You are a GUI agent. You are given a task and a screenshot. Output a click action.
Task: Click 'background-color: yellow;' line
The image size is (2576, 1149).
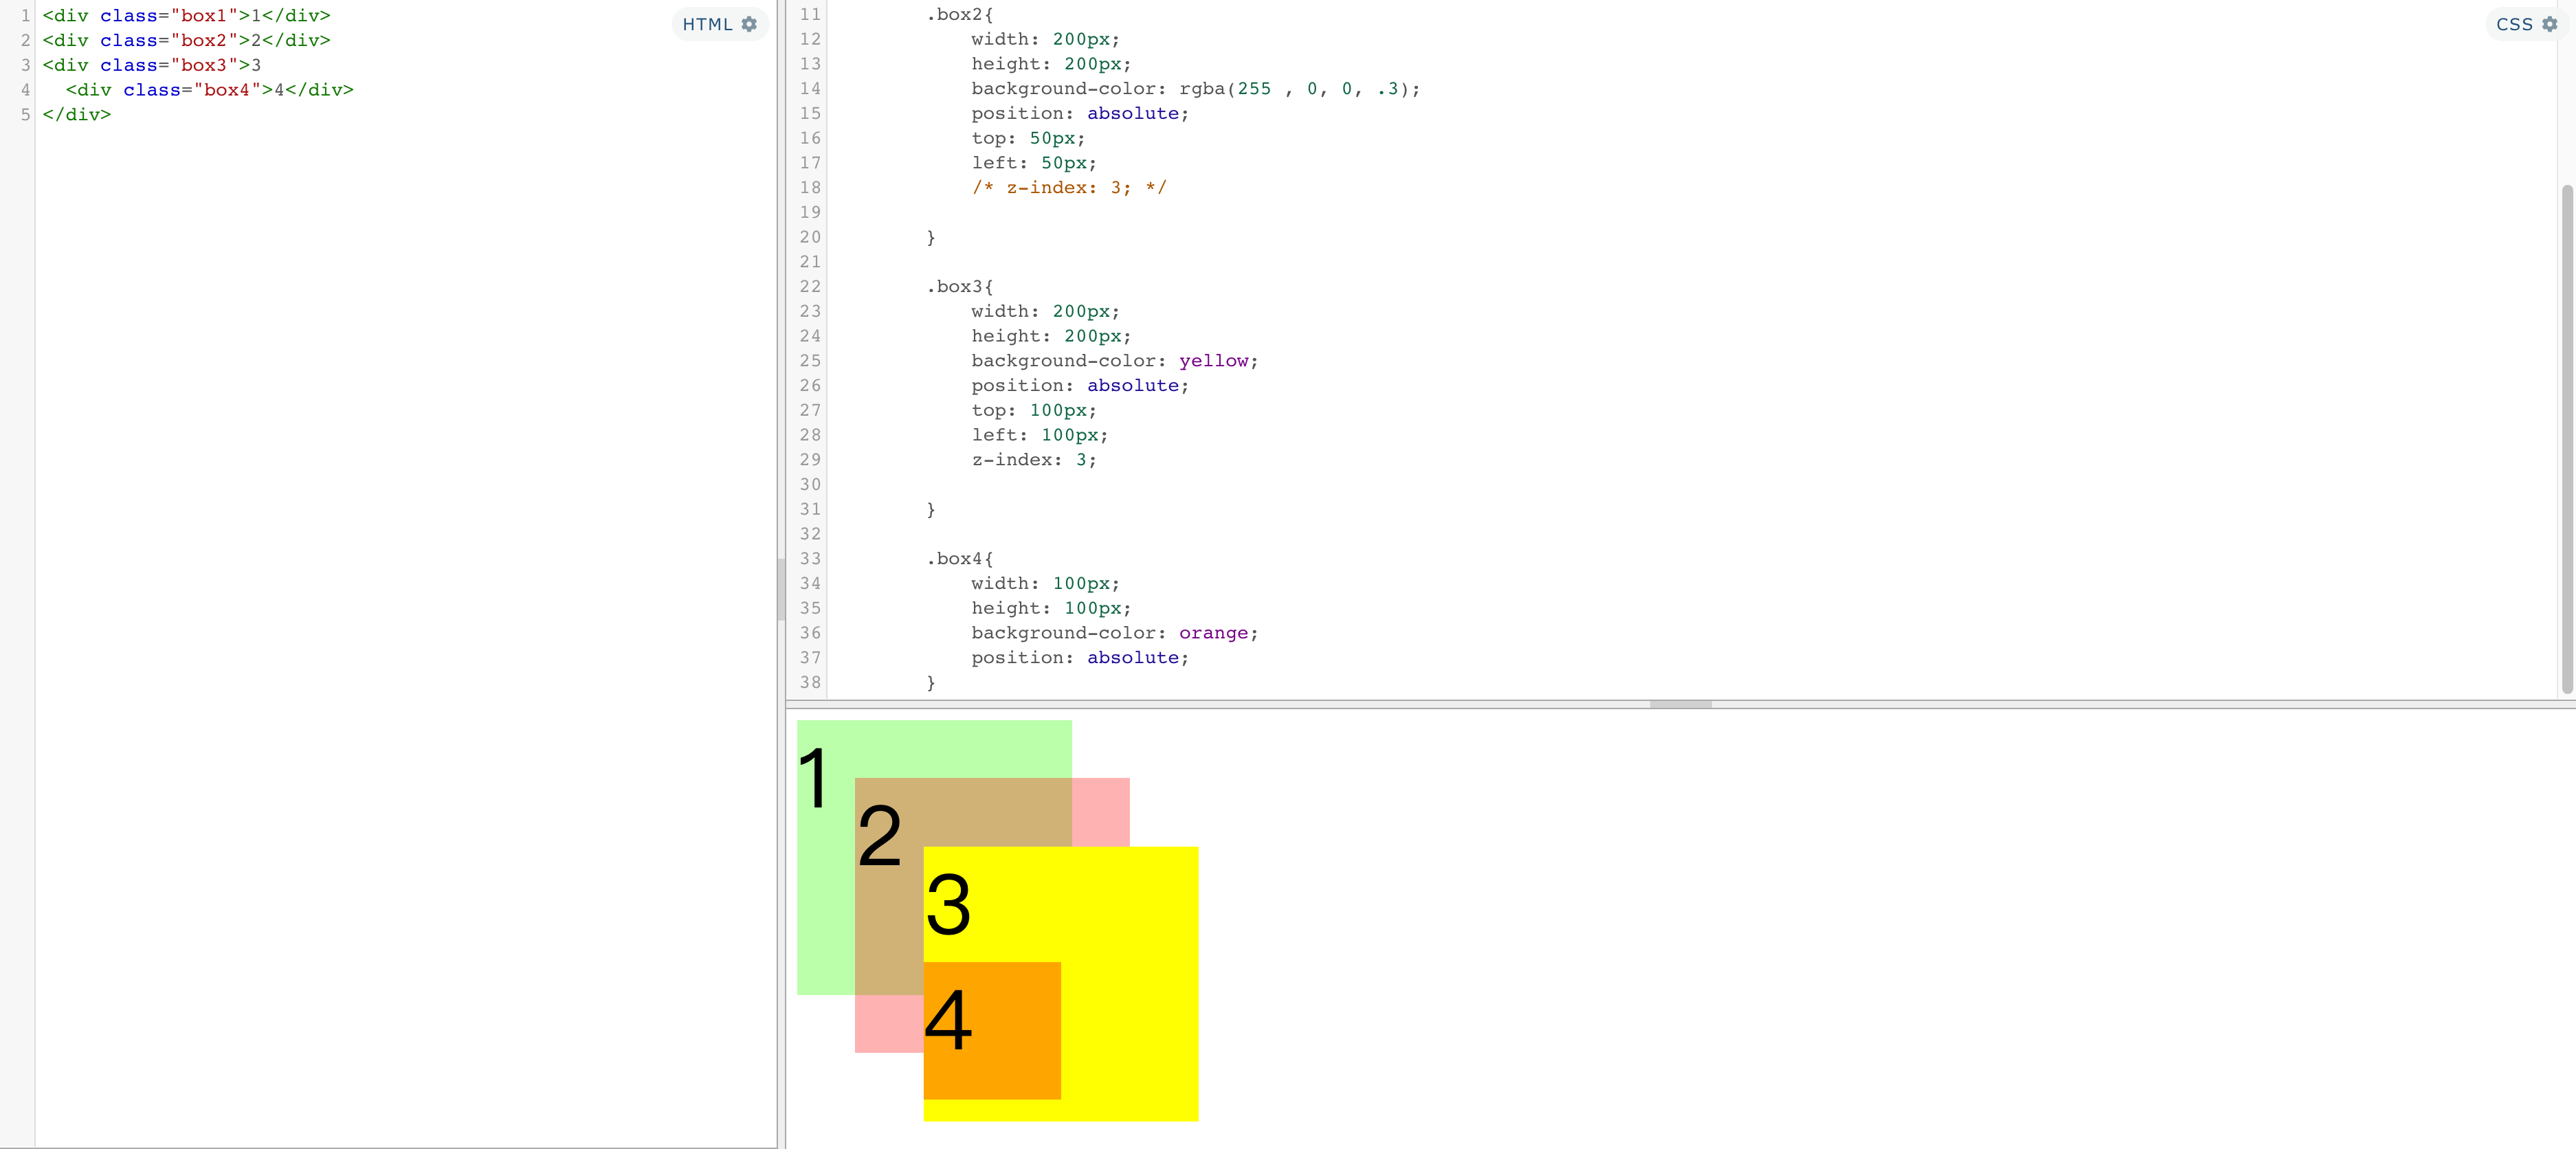point(1114,361)
